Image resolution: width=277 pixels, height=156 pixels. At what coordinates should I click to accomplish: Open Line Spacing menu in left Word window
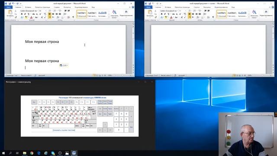(x=65, y=14)
